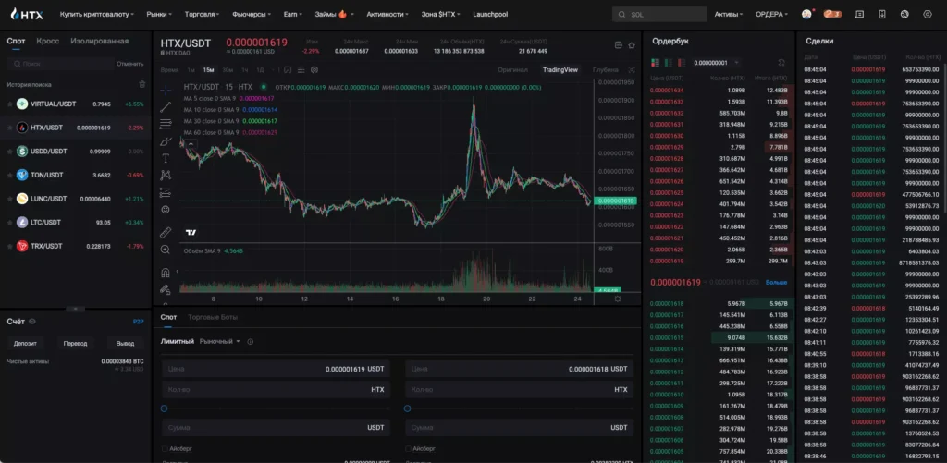Open the messages icon in header
The width and height of the screenshot is (947, 463).
(859, 14)
